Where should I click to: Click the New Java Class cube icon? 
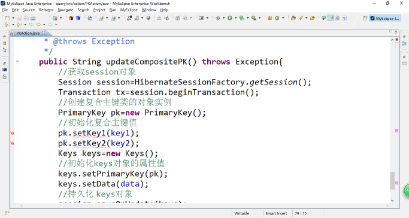click(78, 18)
